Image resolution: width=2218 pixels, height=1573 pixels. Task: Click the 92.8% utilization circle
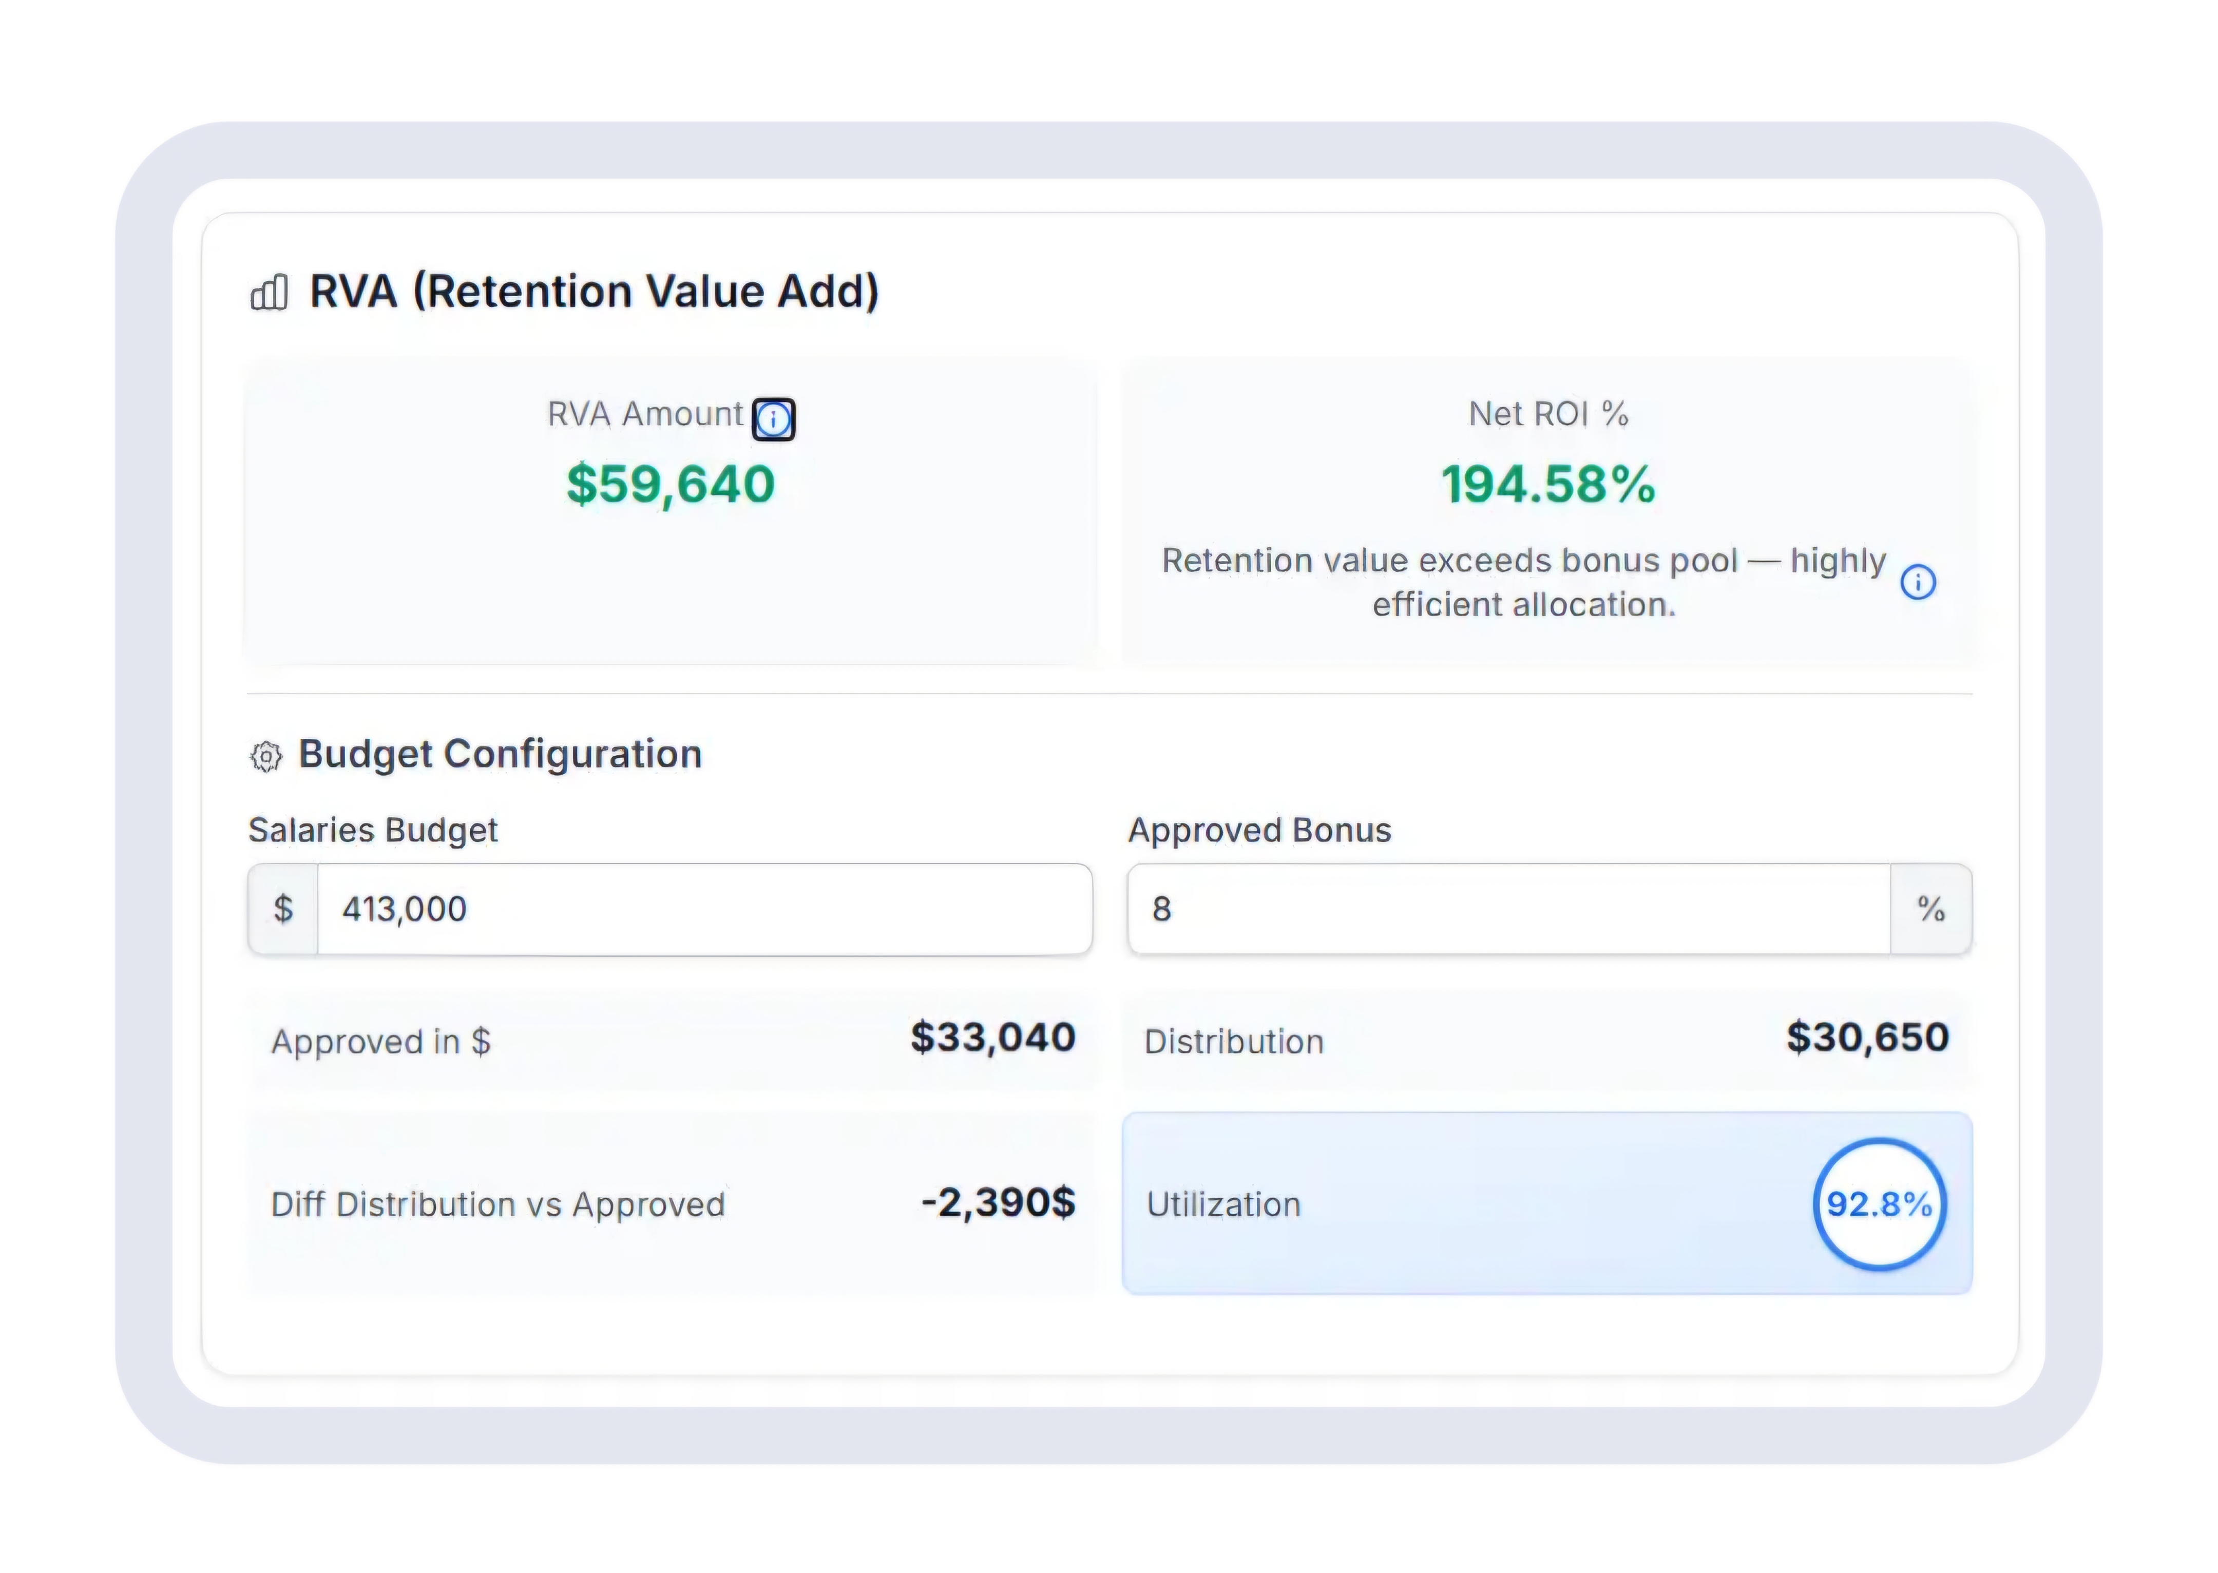[x=1878, y=1204]
